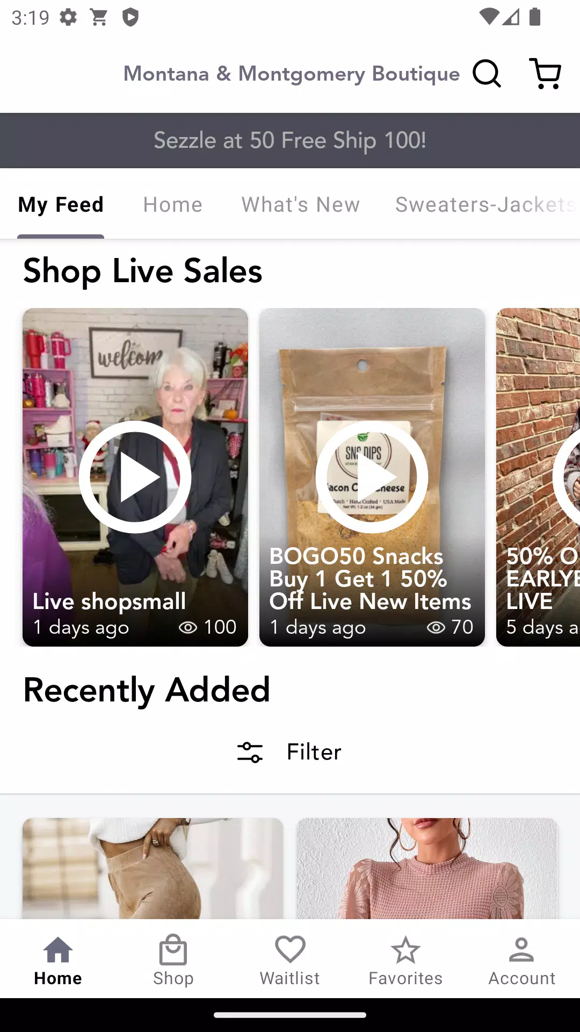The width and height of the screenshot is (580, 1032).
Task: Play the Live shopsmall video
Action: point(135,477)
